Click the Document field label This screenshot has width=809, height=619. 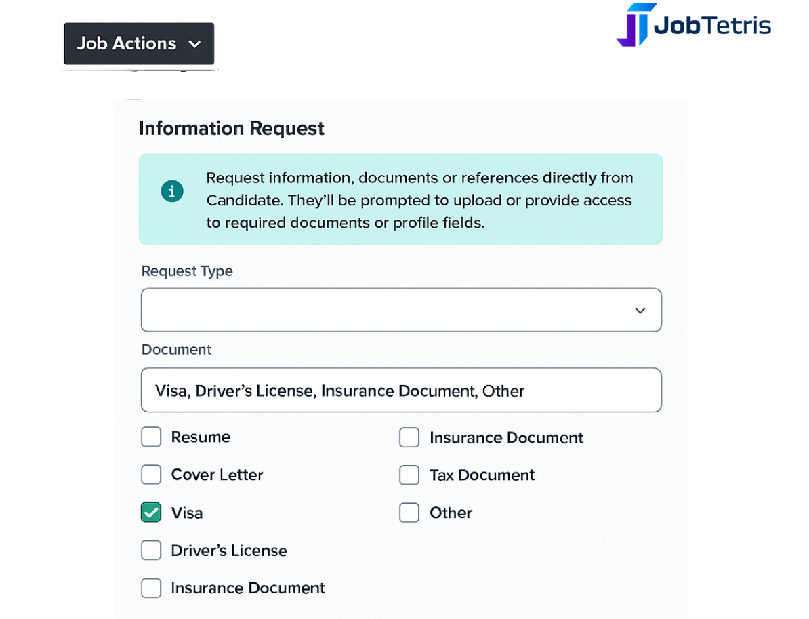176,350
